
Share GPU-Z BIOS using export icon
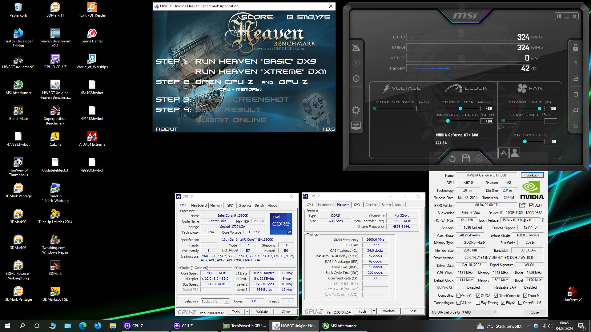pos(522,205)
